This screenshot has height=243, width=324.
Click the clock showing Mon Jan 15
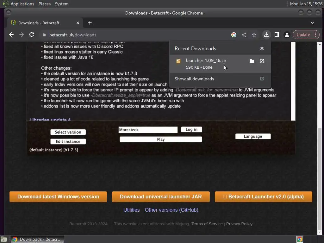306,4
